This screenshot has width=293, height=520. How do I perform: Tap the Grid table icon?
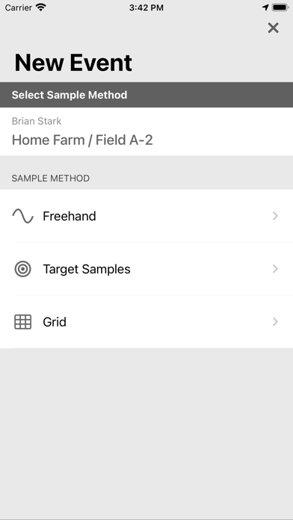point(23,322)
